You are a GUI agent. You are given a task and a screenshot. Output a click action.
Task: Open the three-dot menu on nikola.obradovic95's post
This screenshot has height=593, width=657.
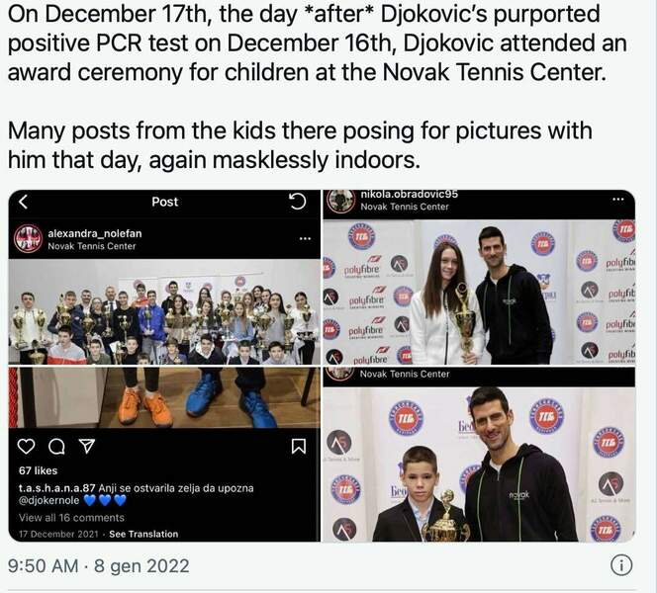pyautogui.click(x=618, y=200)
